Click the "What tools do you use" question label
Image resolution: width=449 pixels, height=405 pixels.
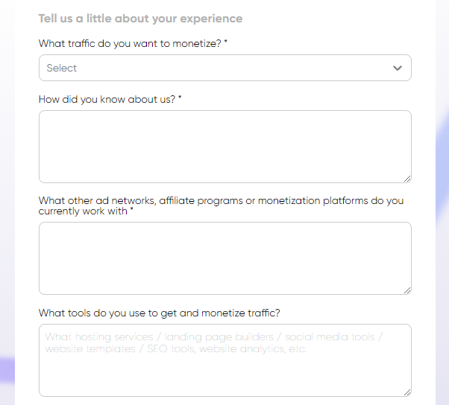pos(159,313)
